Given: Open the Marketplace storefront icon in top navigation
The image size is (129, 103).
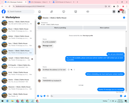Looking at the screenshot, I should point(76,12).
